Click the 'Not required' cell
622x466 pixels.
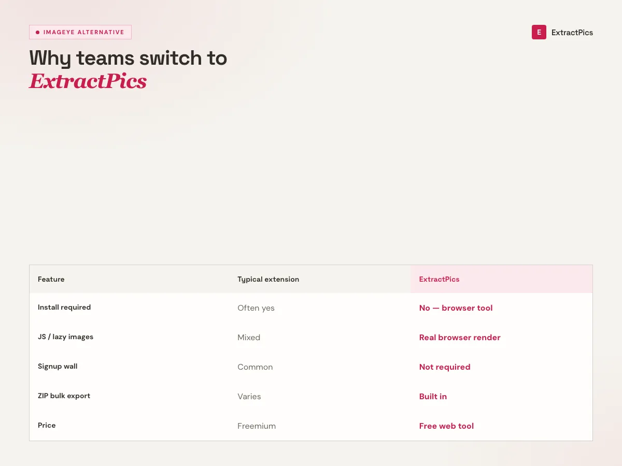pyautogui.click(x=445, y=367)
